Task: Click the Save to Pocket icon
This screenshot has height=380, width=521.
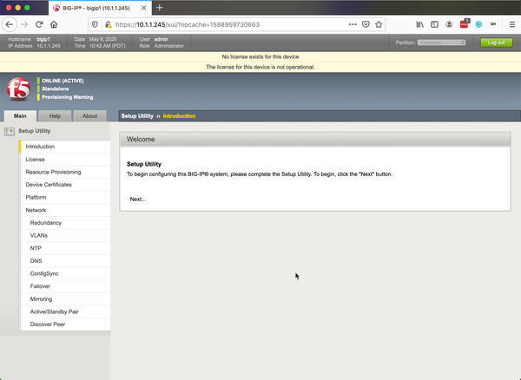Action: point(366,24)
